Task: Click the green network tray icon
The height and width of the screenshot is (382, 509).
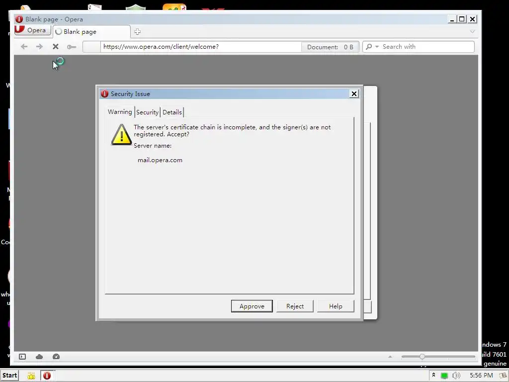Action: pos(444,376)
